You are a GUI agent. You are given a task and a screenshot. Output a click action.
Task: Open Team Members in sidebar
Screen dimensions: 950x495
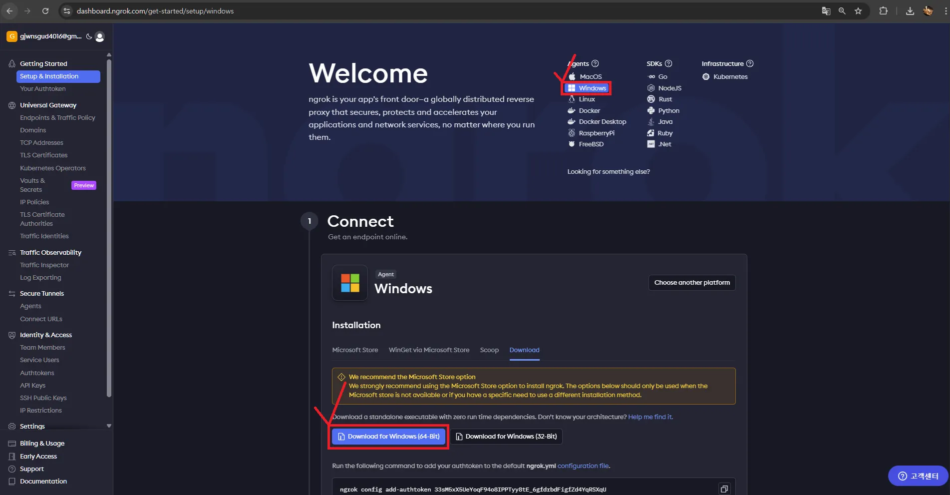(42, 347)
